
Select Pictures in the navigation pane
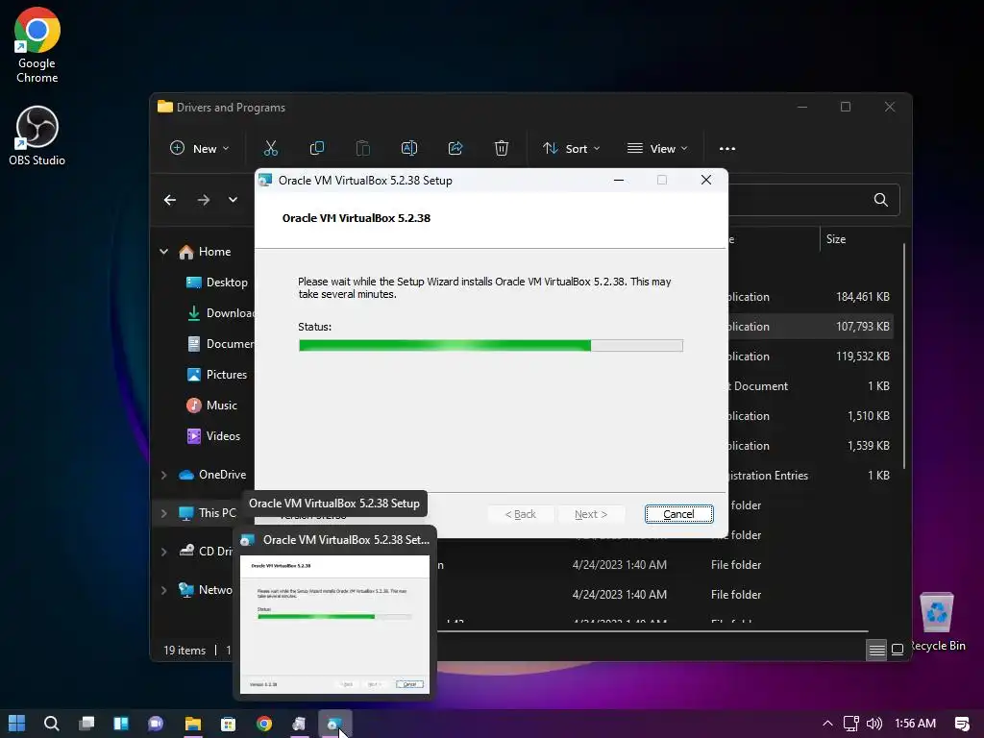(217, 375)
